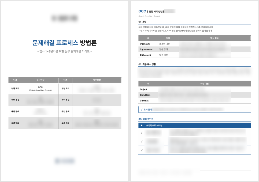This screenshot has width=259, height=182.
Task: Click 현황 파악 cell beside the OCC cell
Action: coord(15,89)
